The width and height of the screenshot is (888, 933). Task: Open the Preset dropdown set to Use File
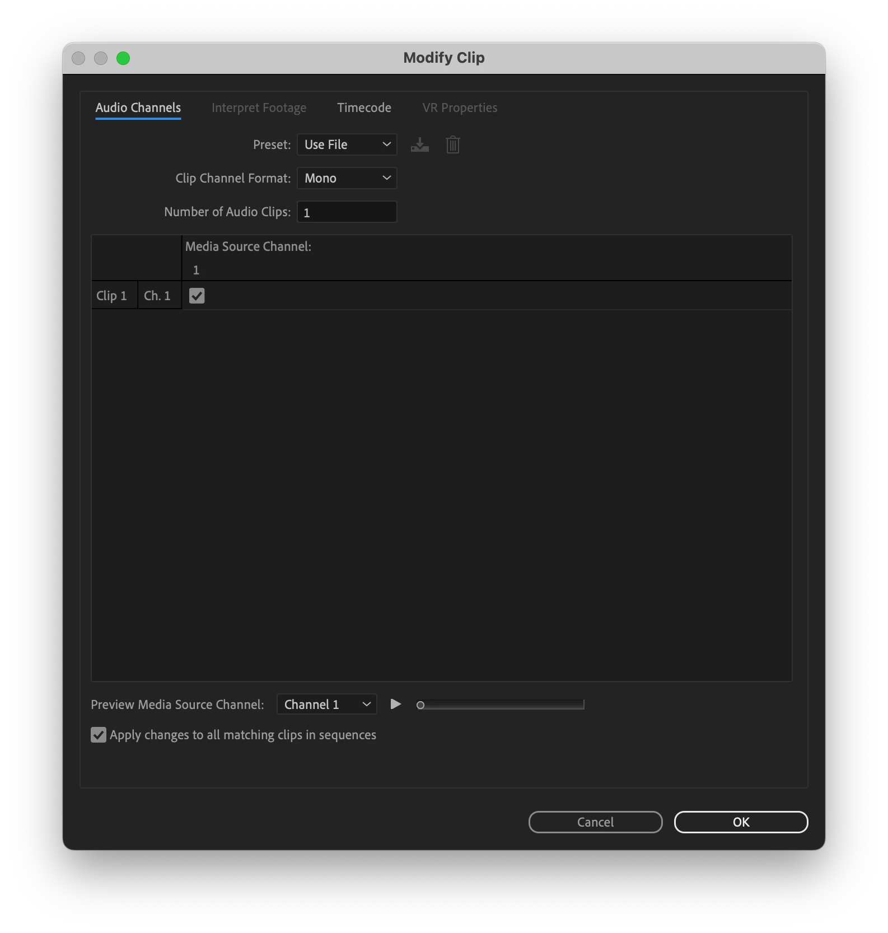(x=347, y=144)
